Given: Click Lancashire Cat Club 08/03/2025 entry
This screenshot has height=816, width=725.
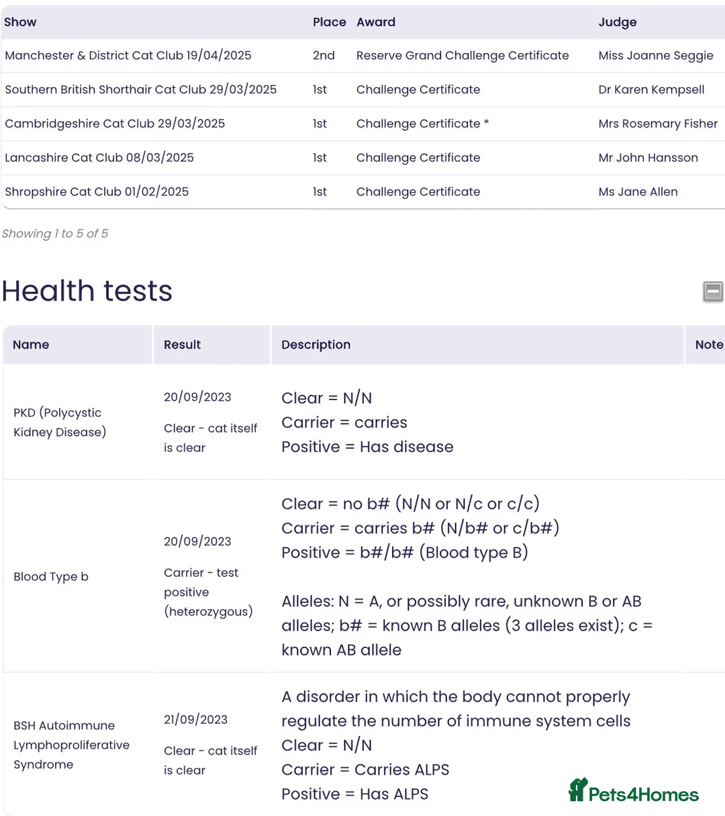Looking at the screenshot, I should [x=99, y=158].
